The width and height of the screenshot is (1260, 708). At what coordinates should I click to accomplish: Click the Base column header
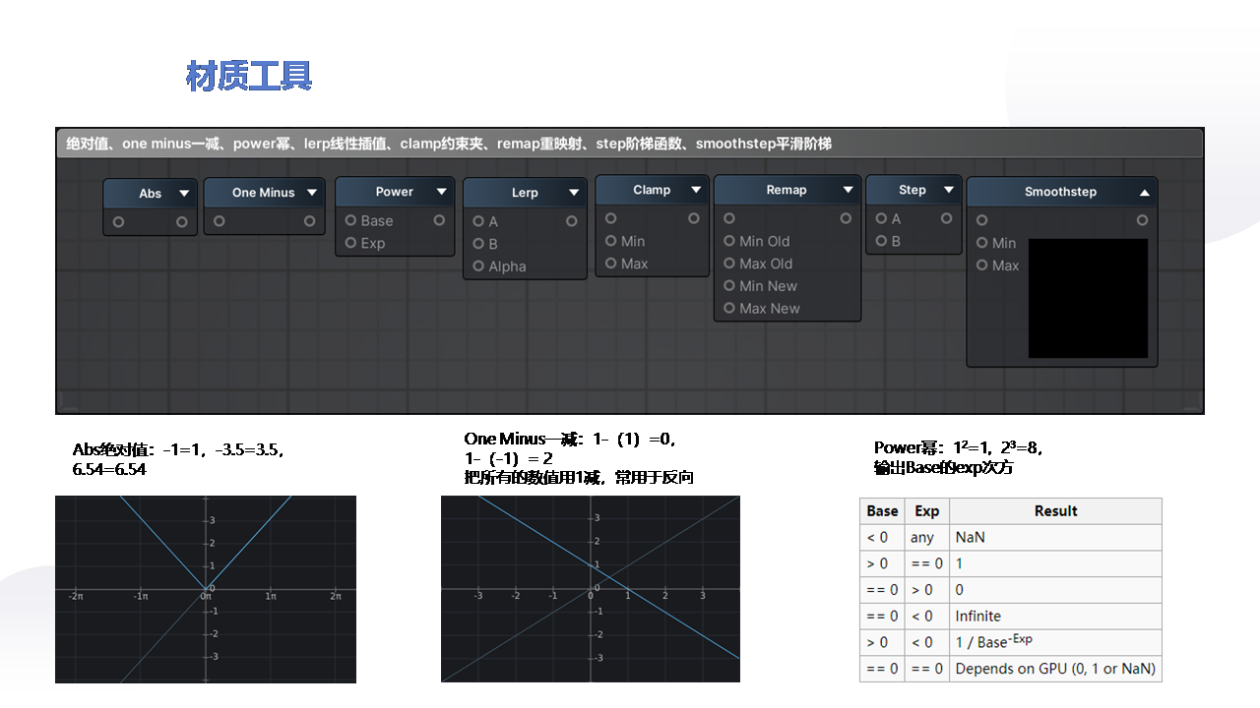[x=882, y=511]
